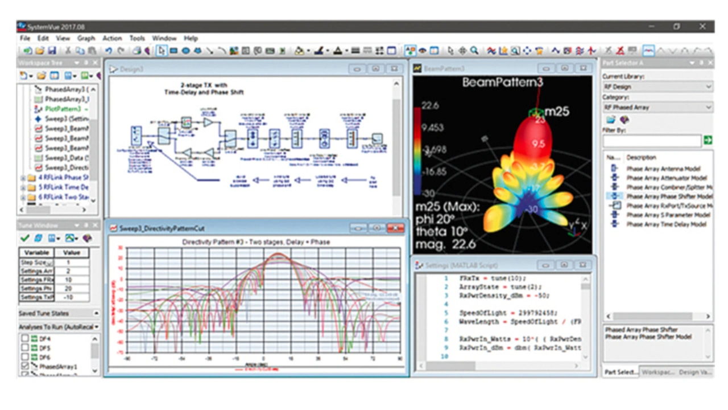728x410 pixels.
Task: Toggle the DF5 analysis checkbox
Action: 25,348
